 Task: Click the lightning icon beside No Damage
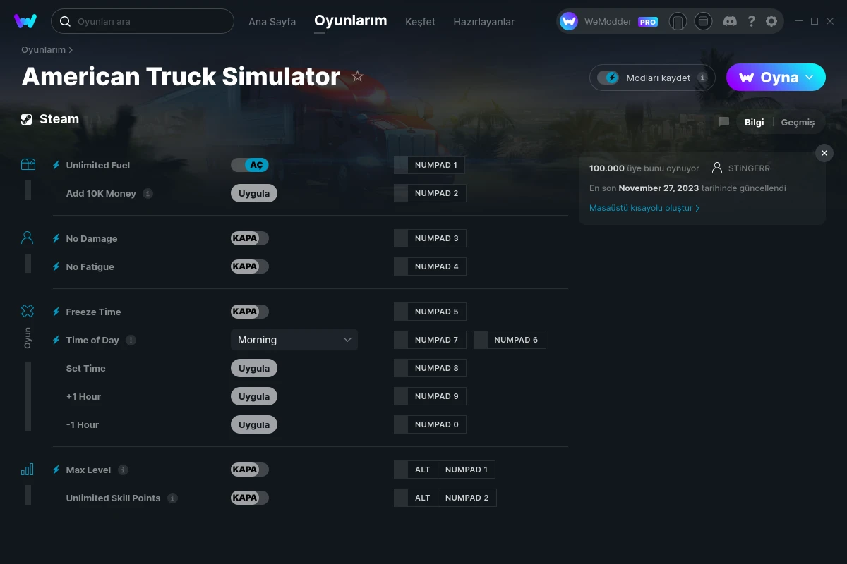56,238
